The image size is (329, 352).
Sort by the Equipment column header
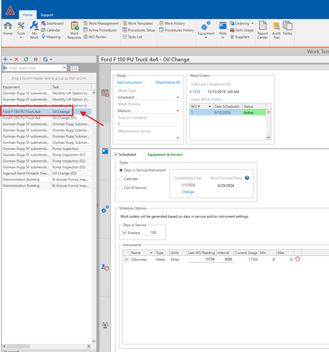pyautogui.click(x=26, y=87)
